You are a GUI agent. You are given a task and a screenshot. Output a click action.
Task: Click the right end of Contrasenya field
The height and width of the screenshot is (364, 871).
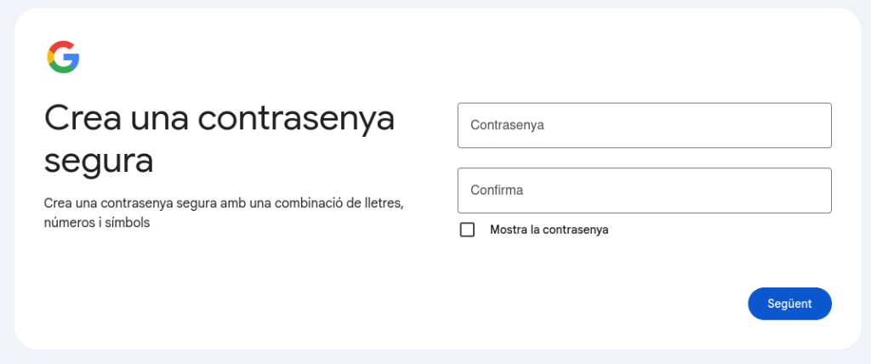point(812,125)
